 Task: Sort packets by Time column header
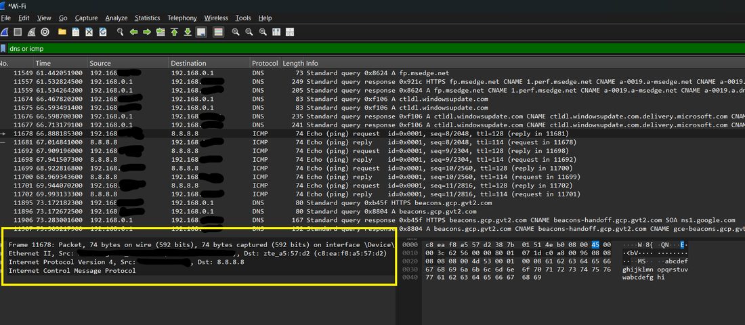coord(61,63)
